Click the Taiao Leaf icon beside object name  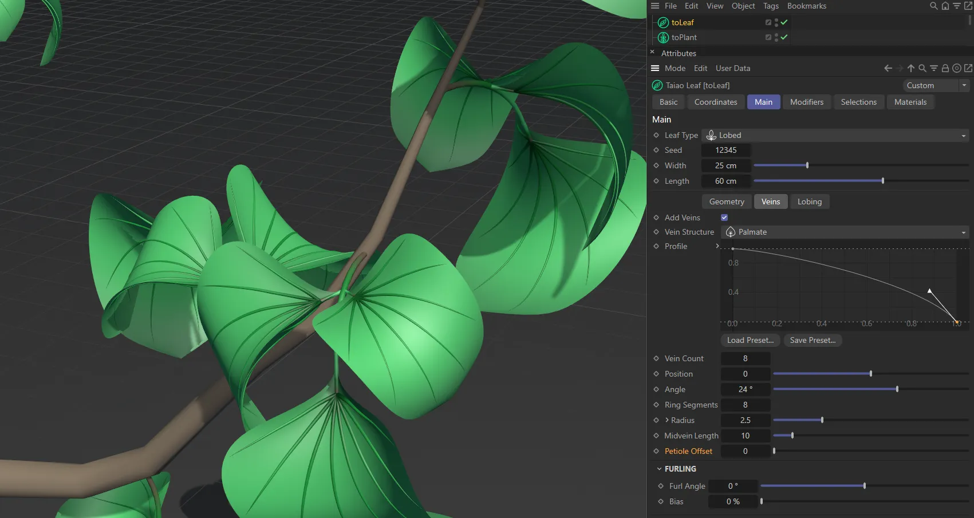click(657, 85)
